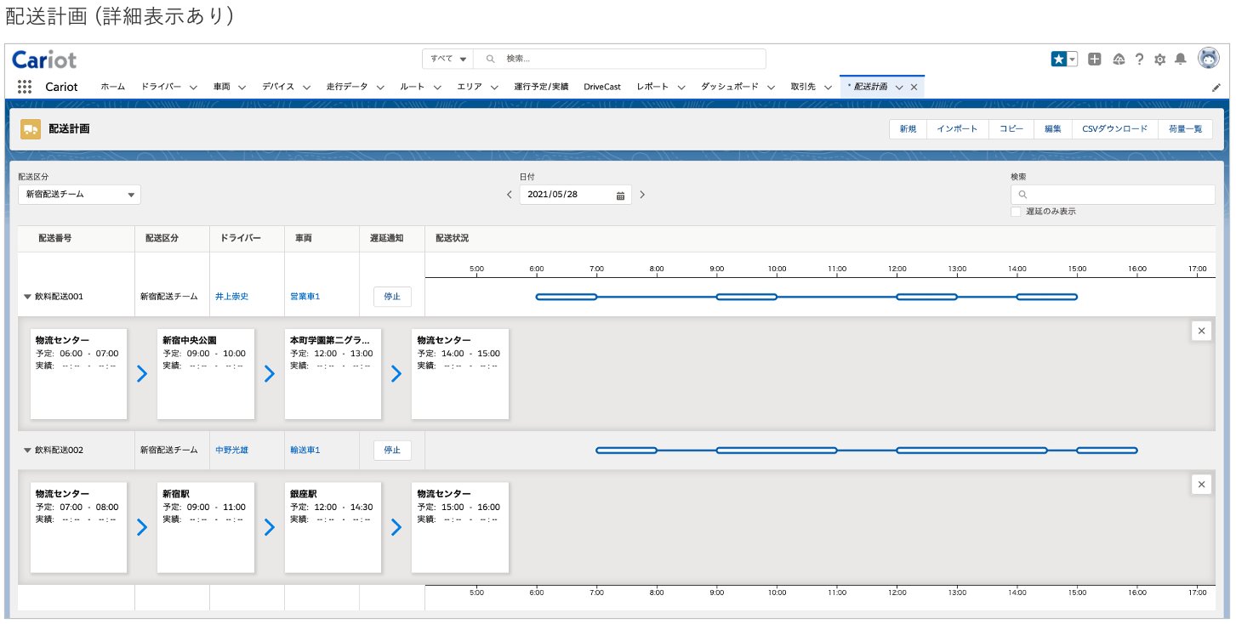The image size is (1236, 624).
Task: Open the レポート tab
Action: point(652,87)
